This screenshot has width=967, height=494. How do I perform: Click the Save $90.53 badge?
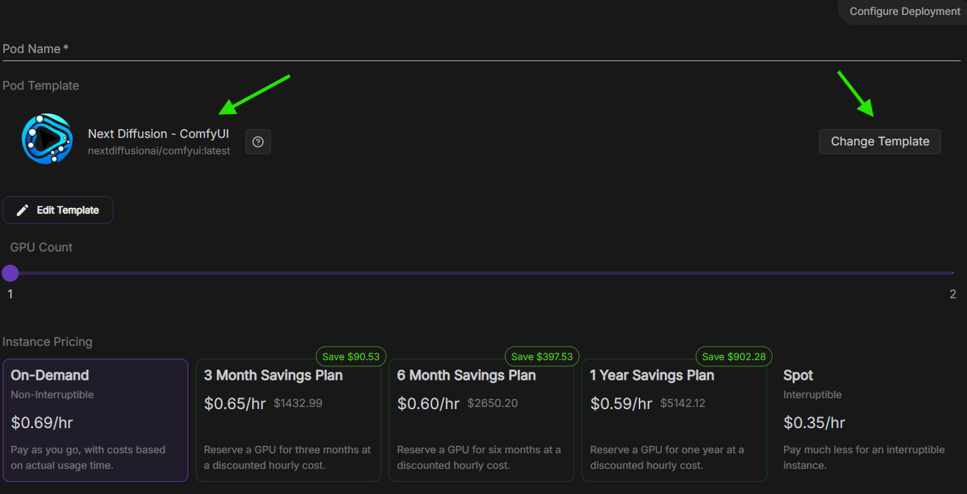coord(351,357)
